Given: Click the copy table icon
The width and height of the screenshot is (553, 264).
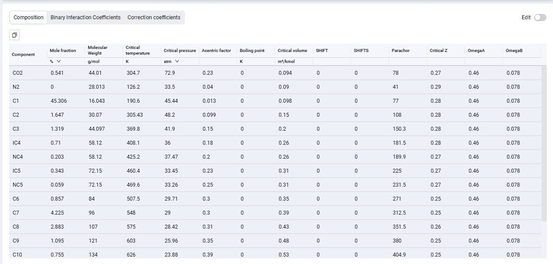Looking at the screenshot, I should [x=14, y=35].
